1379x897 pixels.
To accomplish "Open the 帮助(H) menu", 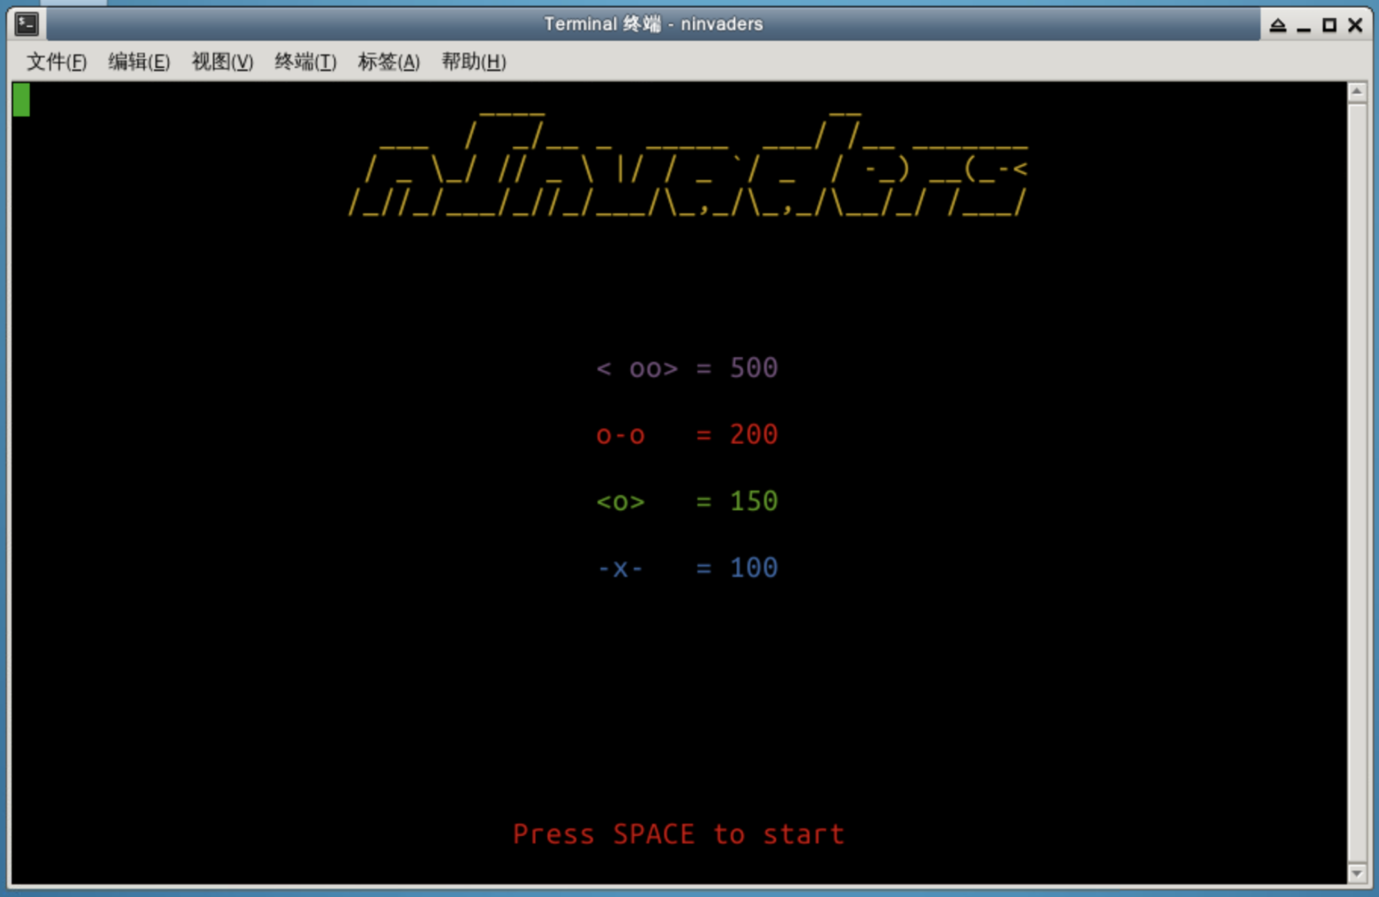I will coord(473,62).
